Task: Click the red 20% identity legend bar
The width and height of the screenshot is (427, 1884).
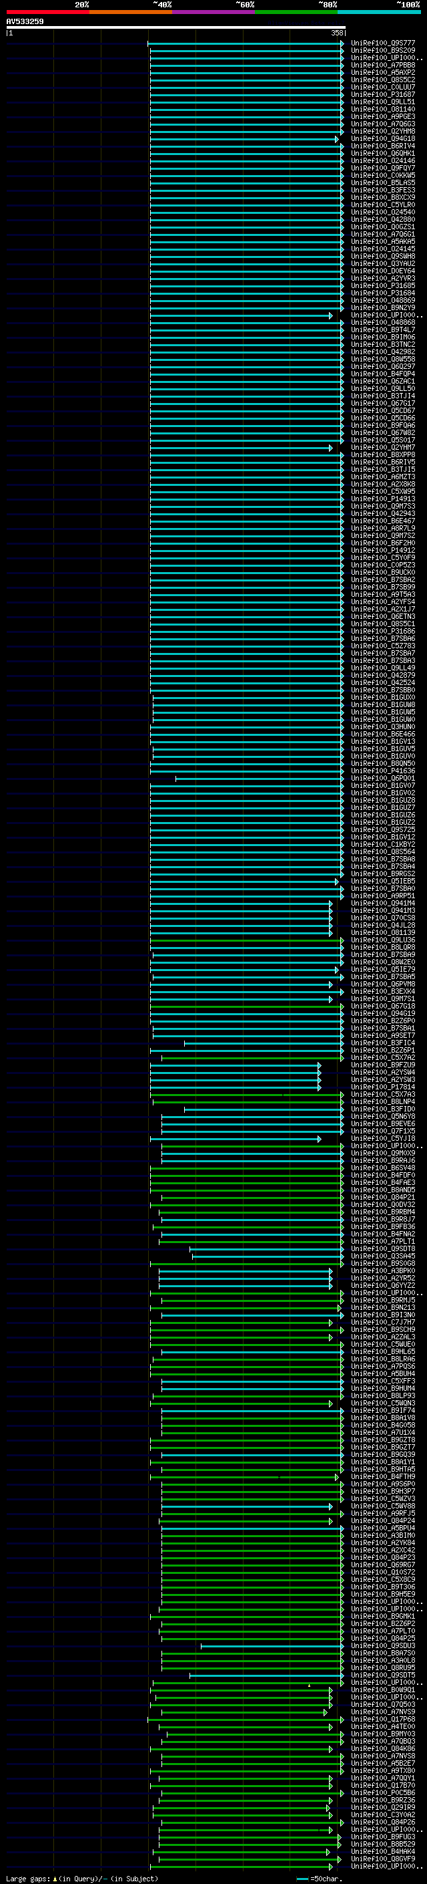Action: pyautogui.click(x=47, y=12)
